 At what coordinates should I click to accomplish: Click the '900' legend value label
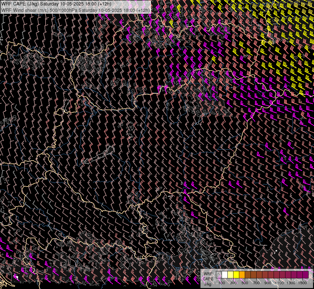[x=268, y=283]
